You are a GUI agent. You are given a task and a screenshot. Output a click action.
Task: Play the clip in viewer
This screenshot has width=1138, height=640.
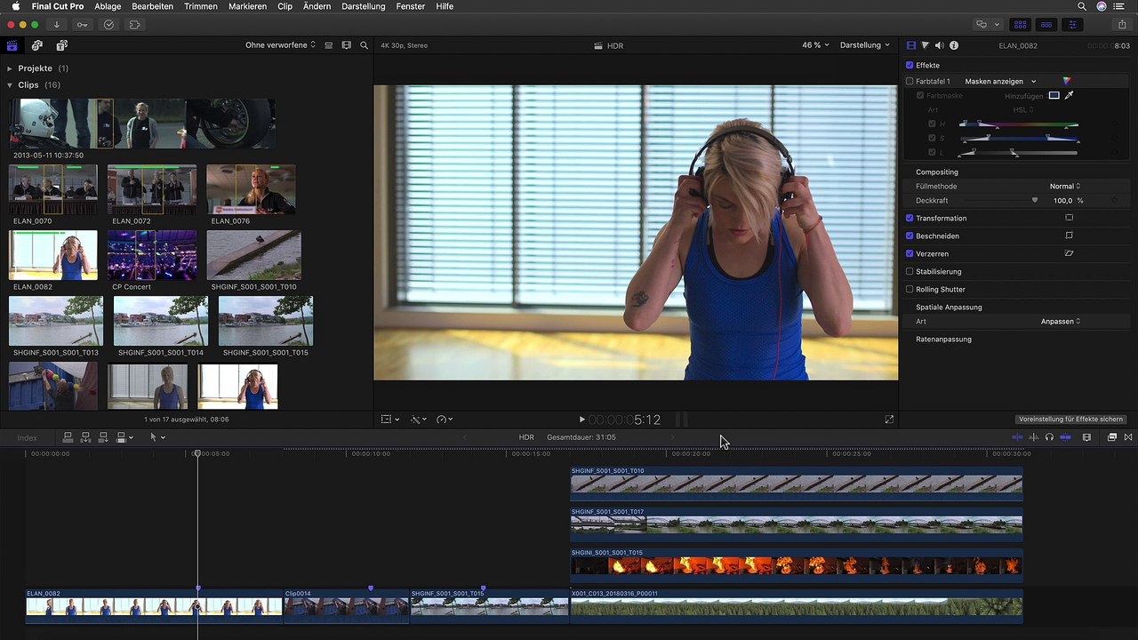[x=582, y=420]
